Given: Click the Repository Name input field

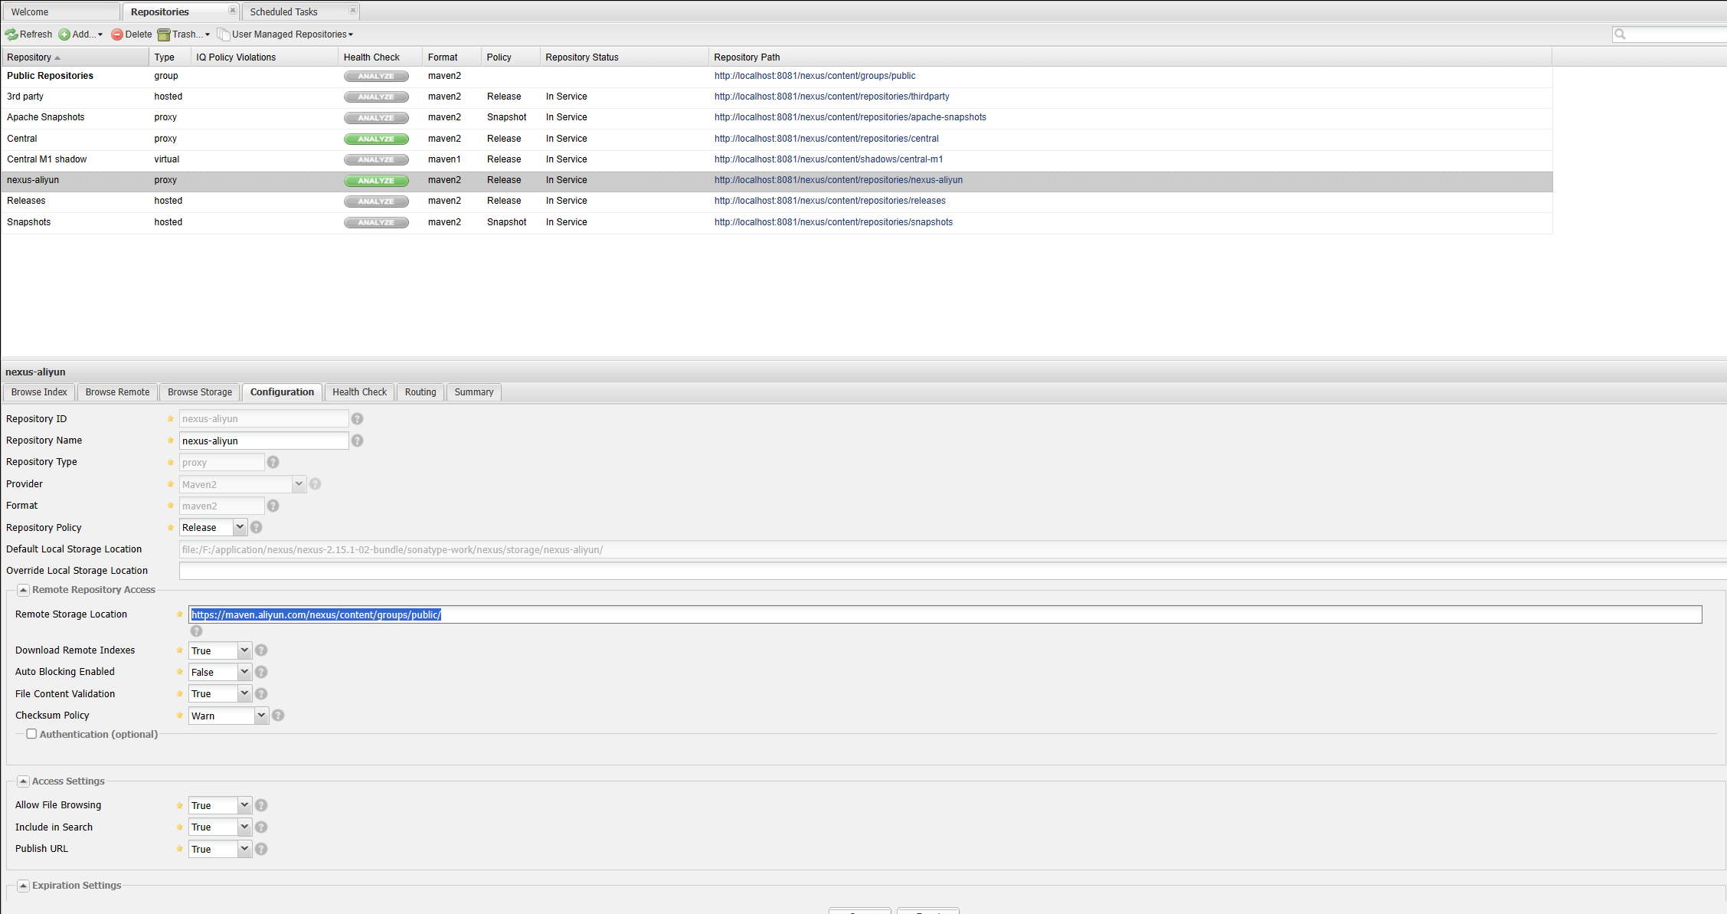Looking at the screenshot, I should (263, 441).
